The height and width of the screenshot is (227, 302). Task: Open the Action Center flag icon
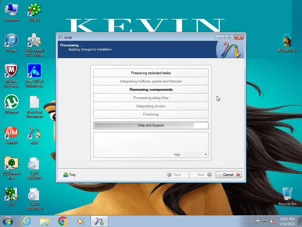click(x=258, y=221)
